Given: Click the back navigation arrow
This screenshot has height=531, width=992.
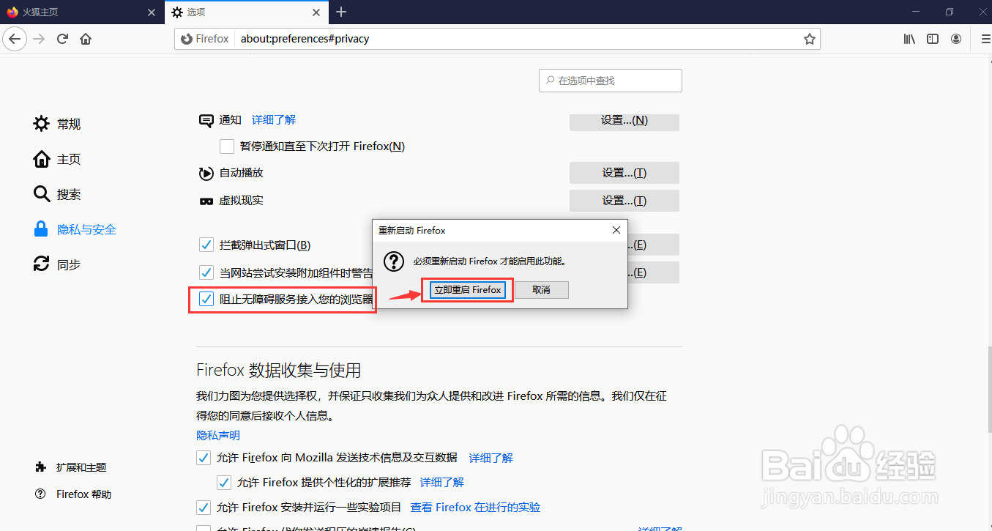Looking at the screenshot, I should click(15, 39).
